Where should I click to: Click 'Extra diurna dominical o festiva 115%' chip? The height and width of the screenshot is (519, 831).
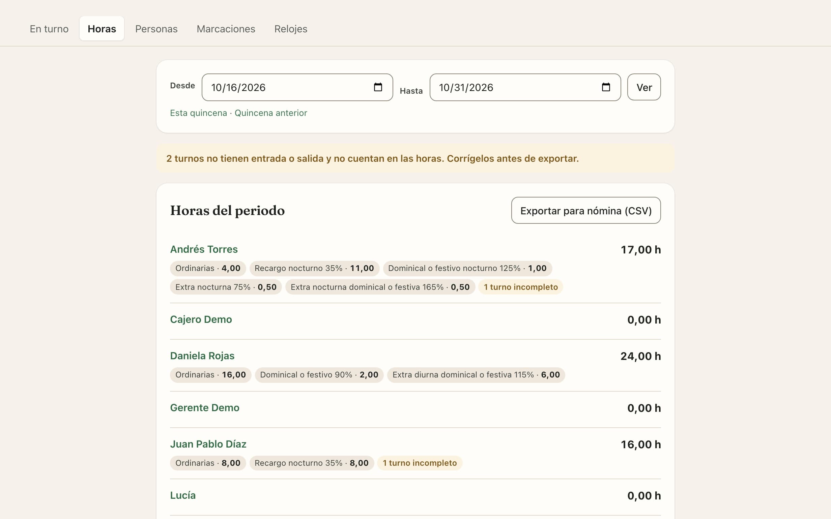tap(476, 374)
